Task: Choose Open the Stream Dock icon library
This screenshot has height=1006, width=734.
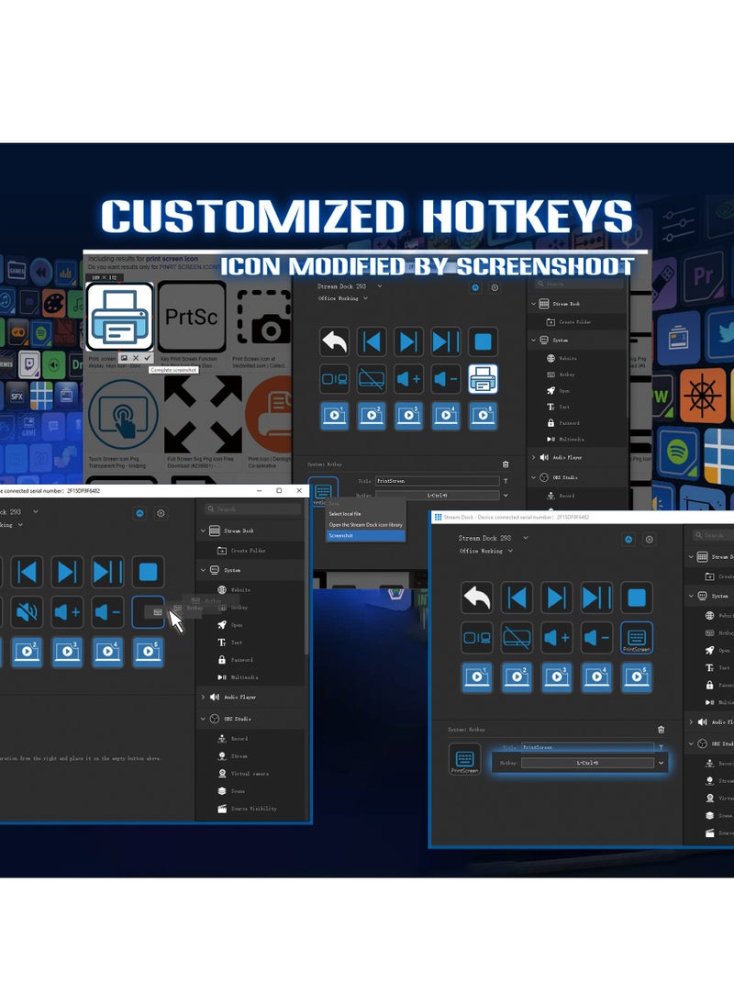Action: coord(365,525)
